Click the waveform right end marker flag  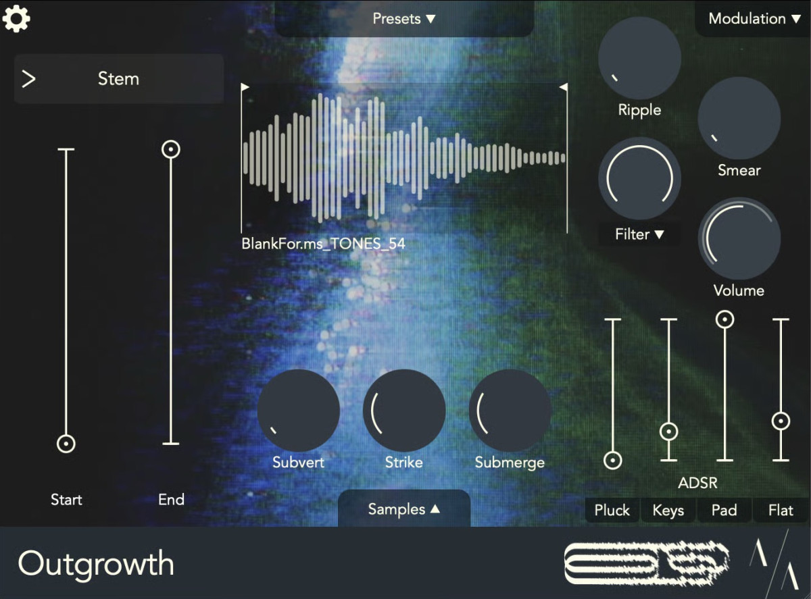[x=564, y=87]
